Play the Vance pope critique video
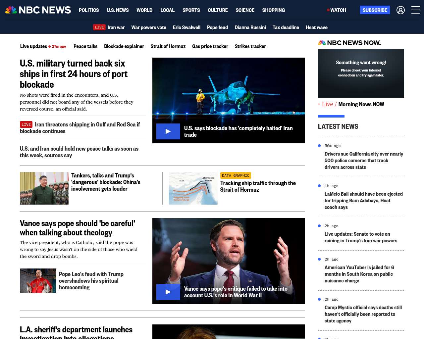The width and height of the screenshot is (424, 339). pyautogui.click(x=168, y=292)
